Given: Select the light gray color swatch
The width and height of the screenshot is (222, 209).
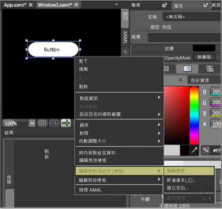Looking at the screenshot, I should pyautogui.click(x=172, y=150).
